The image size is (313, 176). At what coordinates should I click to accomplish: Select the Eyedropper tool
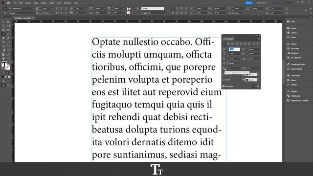[8, 54]
